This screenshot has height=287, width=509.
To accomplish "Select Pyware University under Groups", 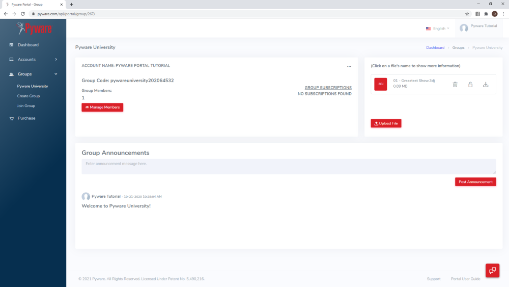I will coord(33,86).
